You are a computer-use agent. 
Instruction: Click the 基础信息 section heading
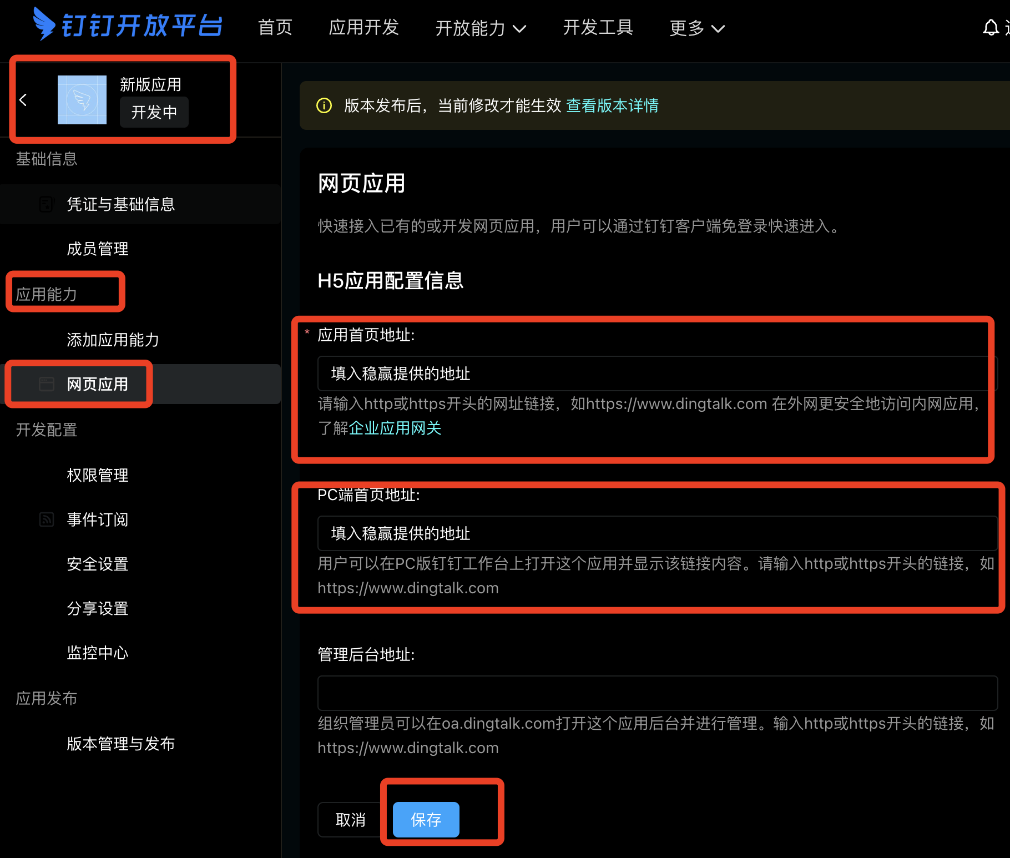(x=47, y=159)
